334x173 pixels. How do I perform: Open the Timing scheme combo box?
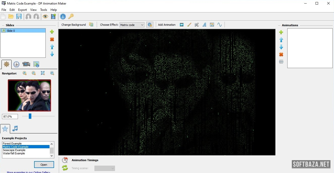tap(105, 168)
